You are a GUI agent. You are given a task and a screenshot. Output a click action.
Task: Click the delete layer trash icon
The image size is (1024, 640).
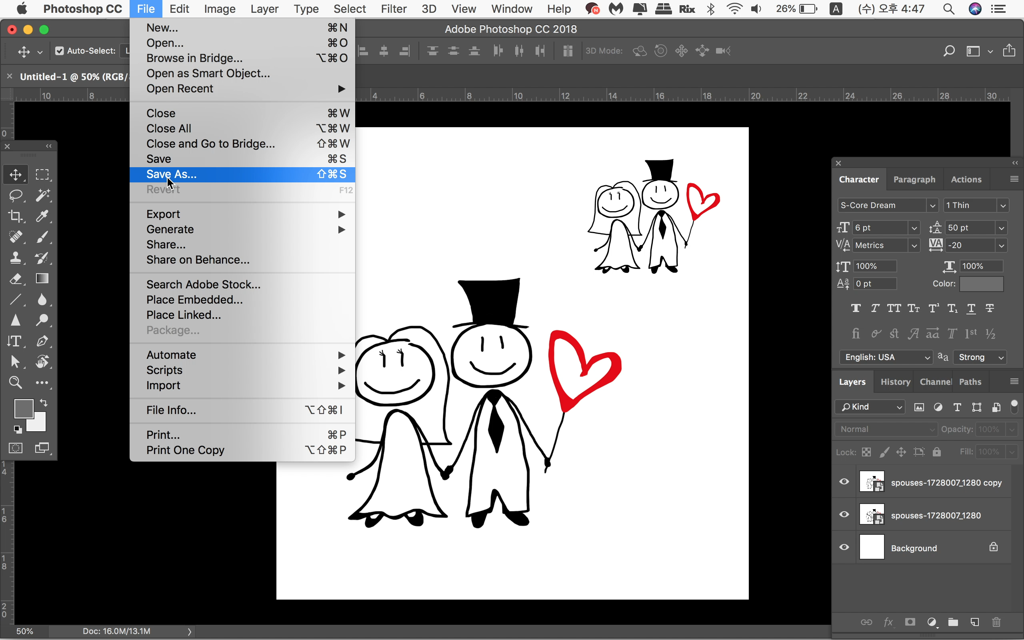pos(996,622)
